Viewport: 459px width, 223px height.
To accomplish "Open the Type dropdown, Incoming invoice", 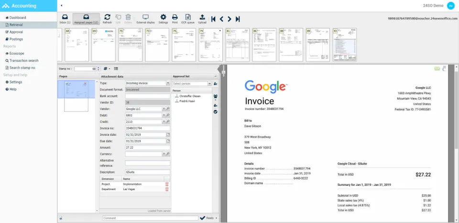I will point(148,83).
